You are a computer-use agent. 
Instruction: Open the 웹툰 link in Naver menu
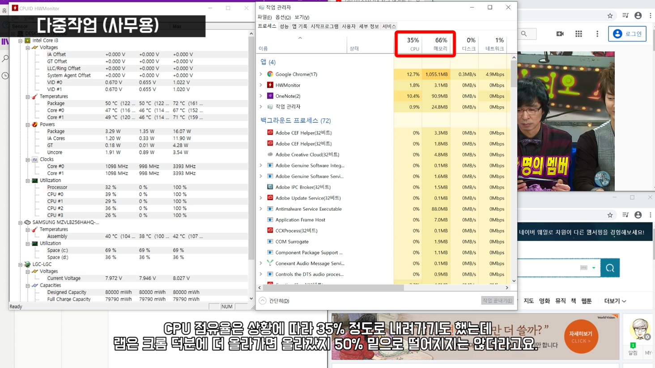pos(587,301)
